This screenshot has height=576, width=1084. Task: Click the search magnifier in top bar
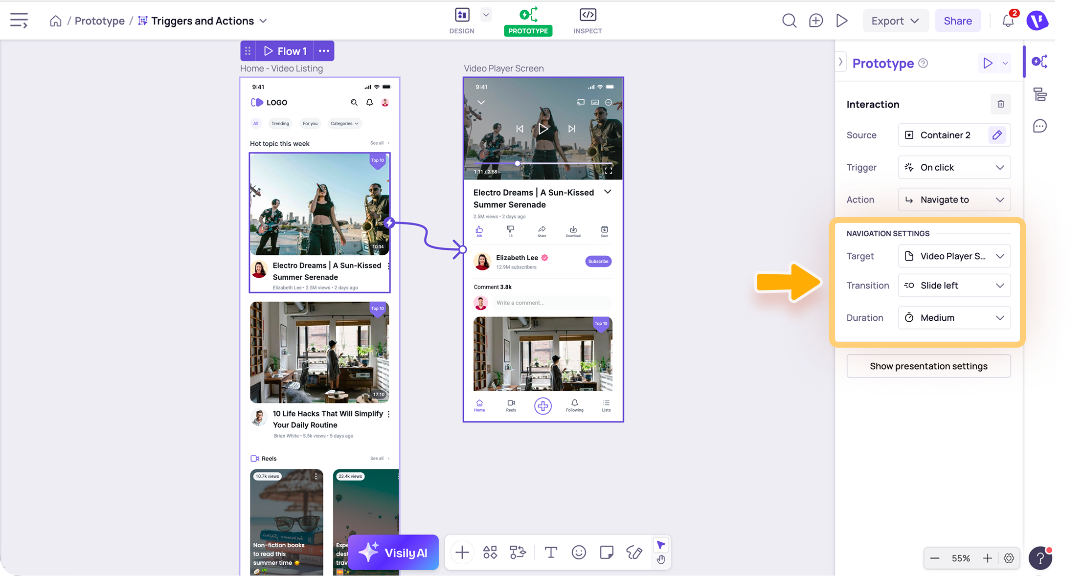click(789, 21)
